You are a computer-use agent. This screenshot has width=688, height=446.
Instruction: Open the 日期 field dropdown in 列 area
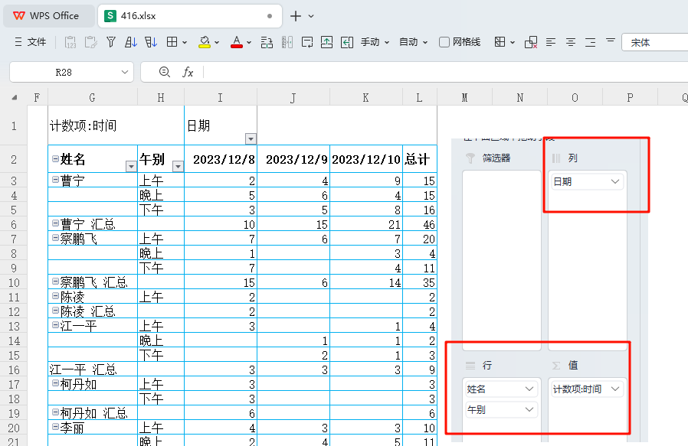615,181
